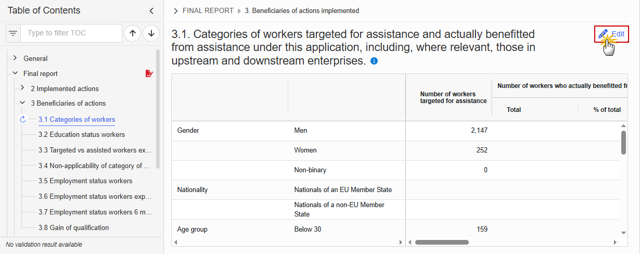Collapse the Final report tree node

(15, 73)
